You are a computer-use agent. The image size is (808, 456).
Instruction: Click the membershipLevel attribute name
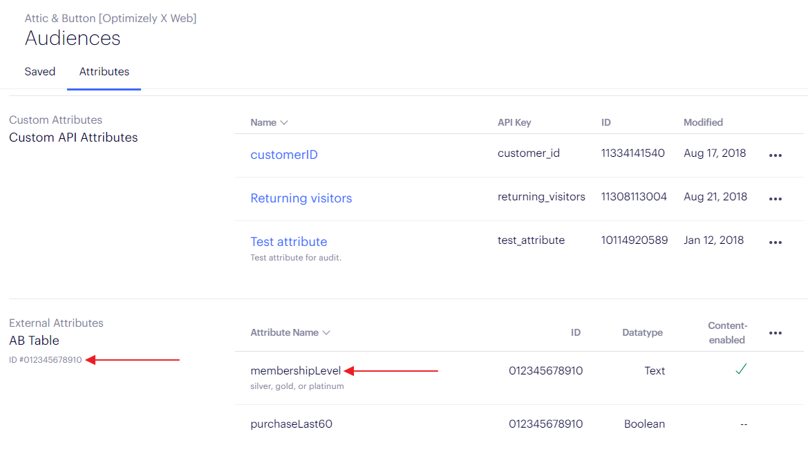click(296, 371)
